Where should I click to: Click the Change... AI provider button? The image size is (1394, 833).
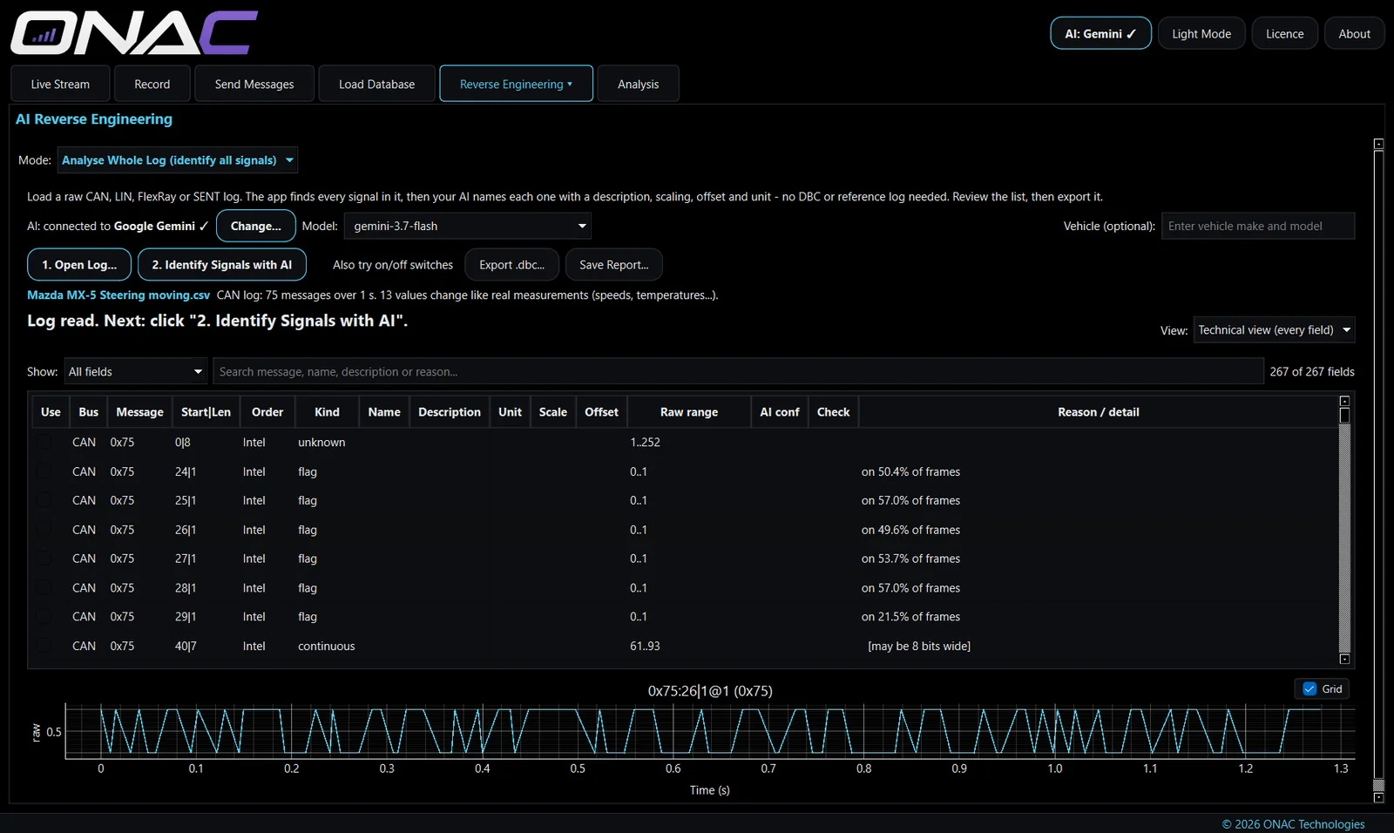pyautogui.click(x=255, y=226)
